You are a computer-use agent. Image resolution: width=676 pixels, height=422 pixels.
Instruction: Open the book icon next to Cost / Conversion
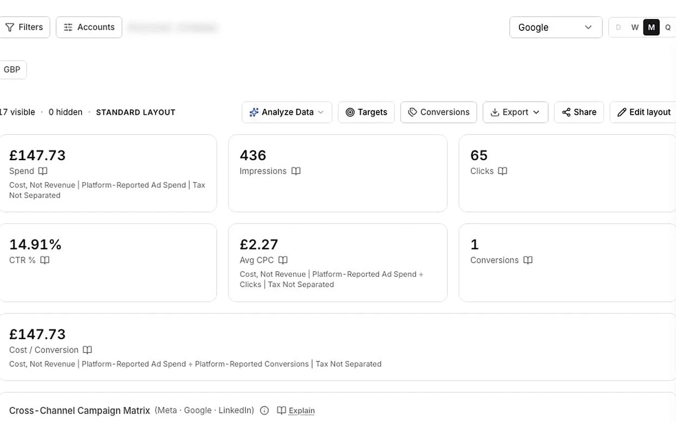click(x=87, y=350)
